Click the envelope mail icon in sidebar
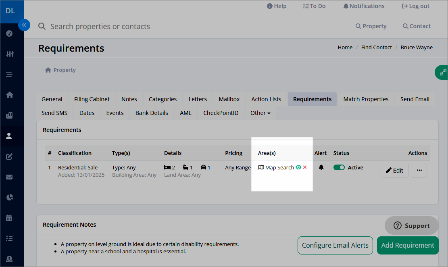The height and width of the screenshot is (267, 448). pyautogui.click(x=9, y=177)
